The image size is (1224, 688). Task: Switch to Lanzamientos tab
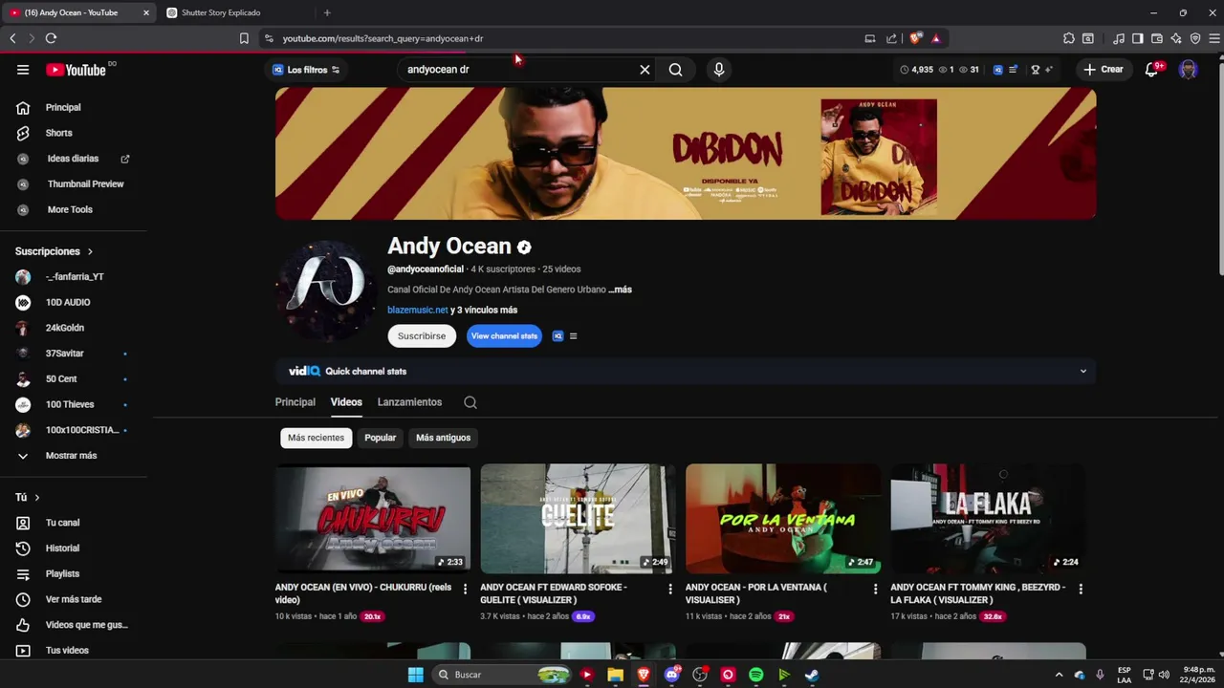(x=409, y=402)
